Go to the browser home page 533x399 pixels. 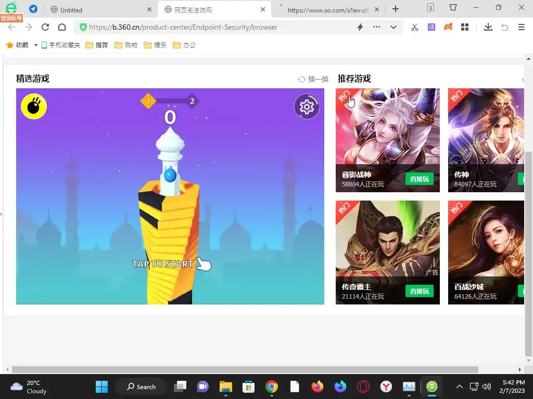tap(62, 27)
